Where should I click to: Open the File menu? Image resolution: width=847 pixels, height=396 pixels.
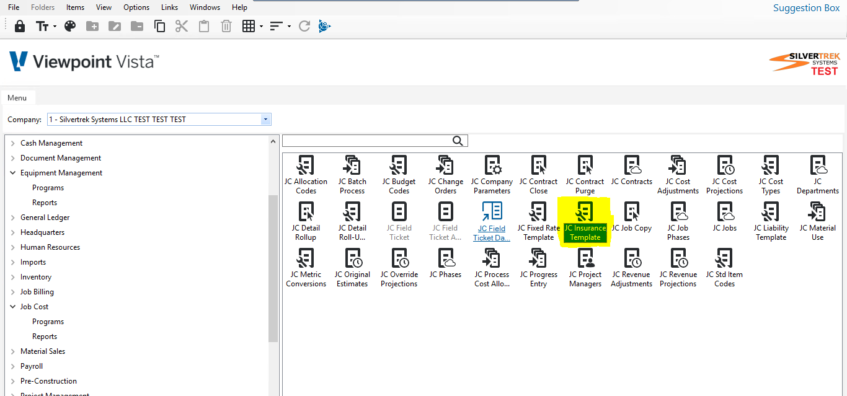[x=14, y=7]
